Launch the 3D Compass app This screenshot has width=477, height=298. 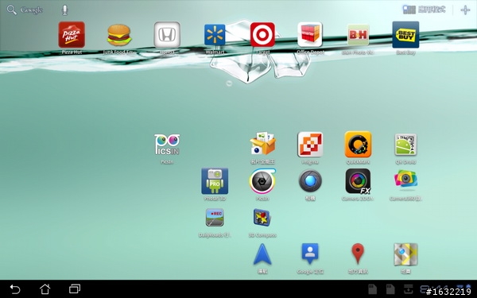tap(262, 218)
